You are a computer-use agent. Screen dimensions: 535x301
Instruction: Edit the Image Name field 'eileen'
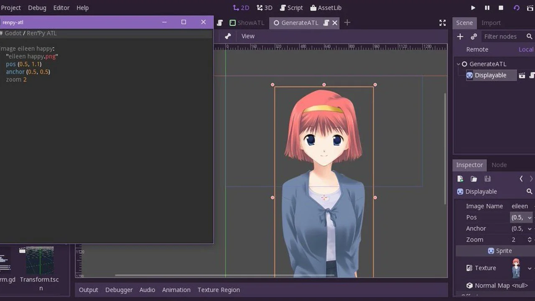click(x=521, y=206)
